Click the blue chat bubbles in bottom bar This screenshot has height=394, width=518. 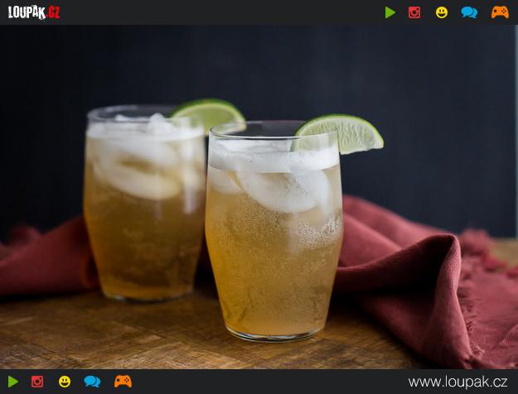[x=92, y=382]
